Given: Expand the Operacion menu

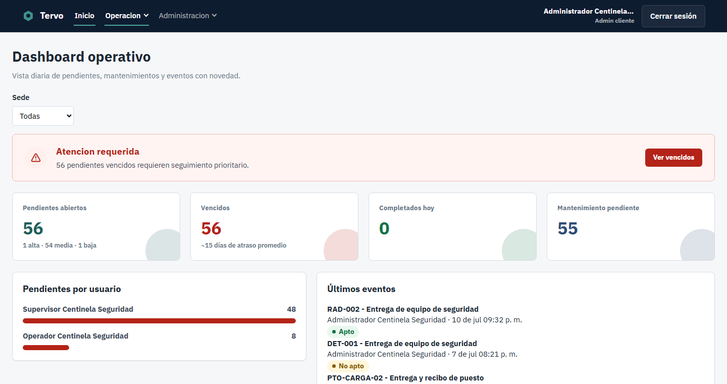Looking at the screenshot, I should [x=127, y=16].
